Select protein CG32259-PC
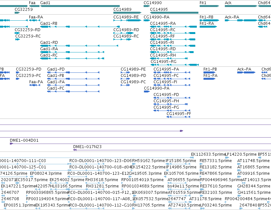This screenshot has width=271, height=210. coord(18,79)
